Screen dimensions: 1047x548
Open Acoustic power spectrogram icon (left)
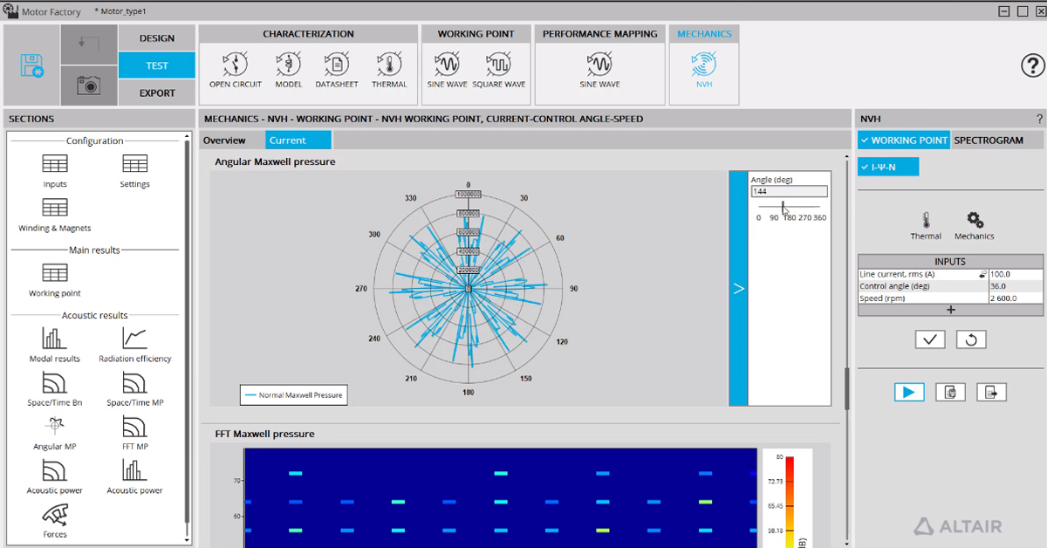55,476
